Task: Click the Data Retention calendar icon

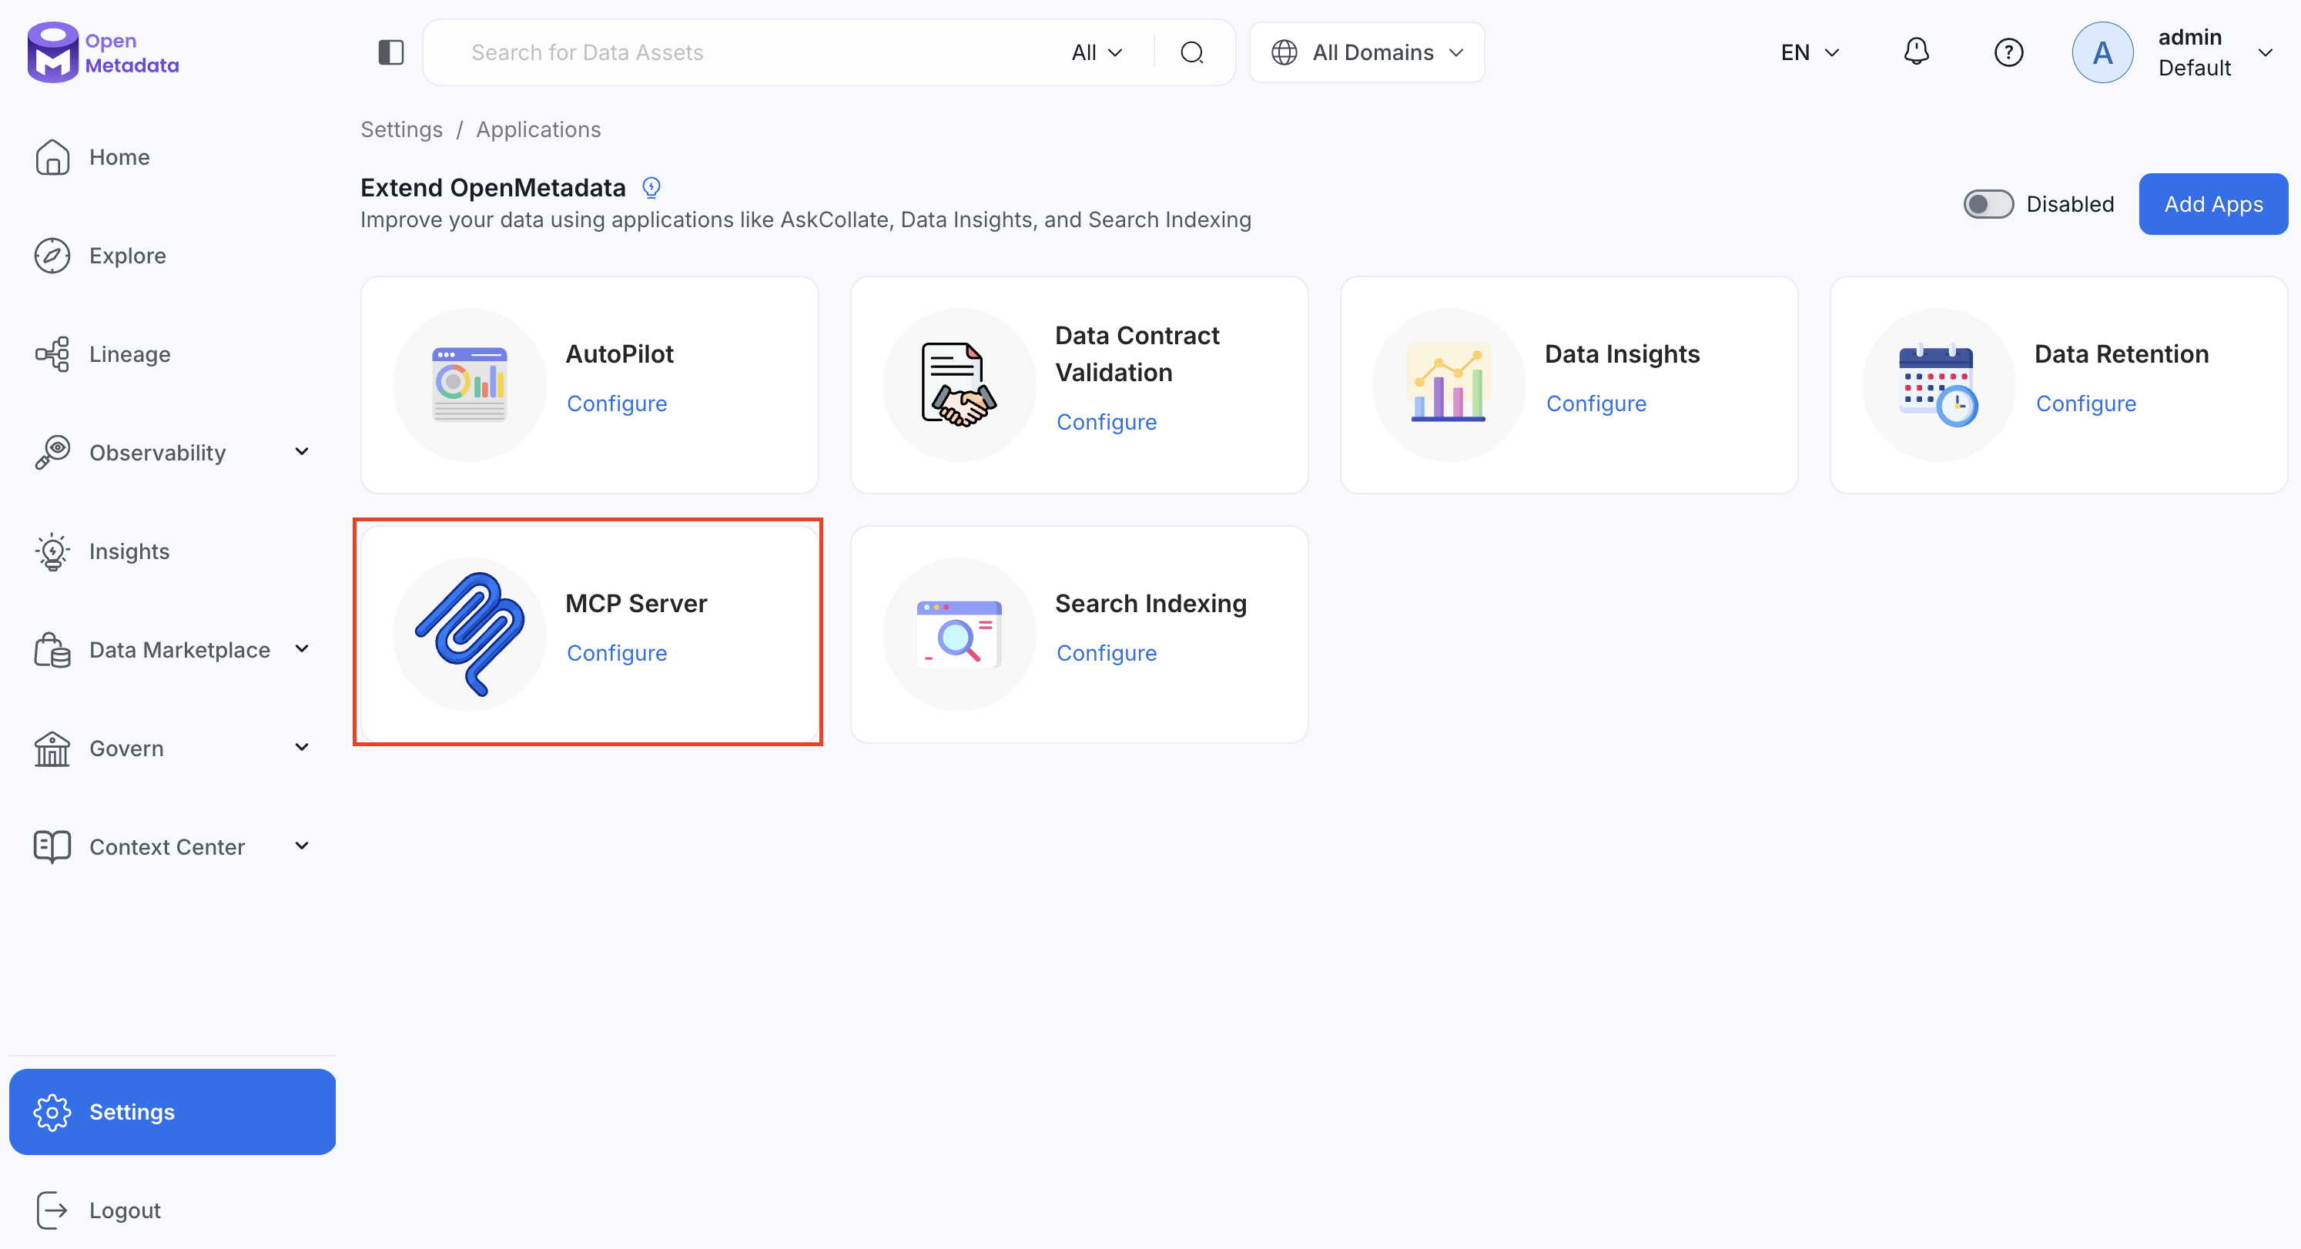Action: (x=1938, y=384)
